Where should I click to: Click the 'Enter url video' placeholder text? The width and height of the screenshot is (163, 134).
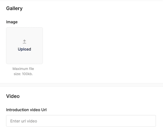(x=24, y=121)
